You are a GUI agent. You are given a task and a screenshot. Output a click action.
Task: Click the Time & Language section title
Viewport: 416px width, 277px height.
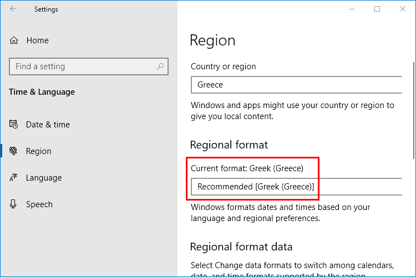pos(42,92)
